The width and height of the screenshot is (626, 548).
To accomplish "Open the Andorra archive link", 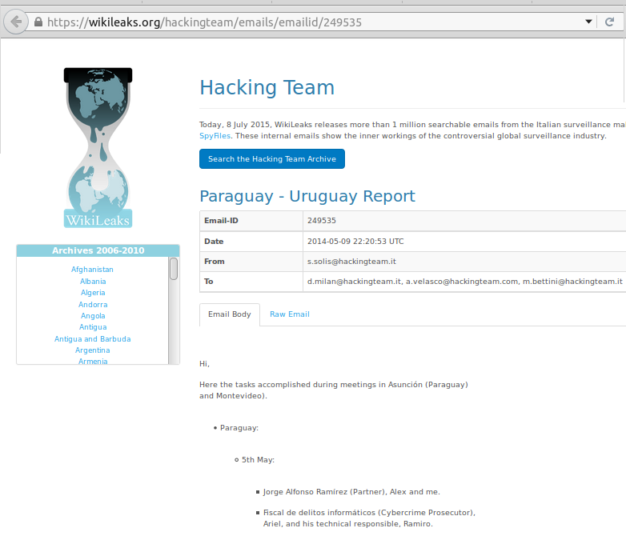I will pyautogui.click(x=93, y=305).
